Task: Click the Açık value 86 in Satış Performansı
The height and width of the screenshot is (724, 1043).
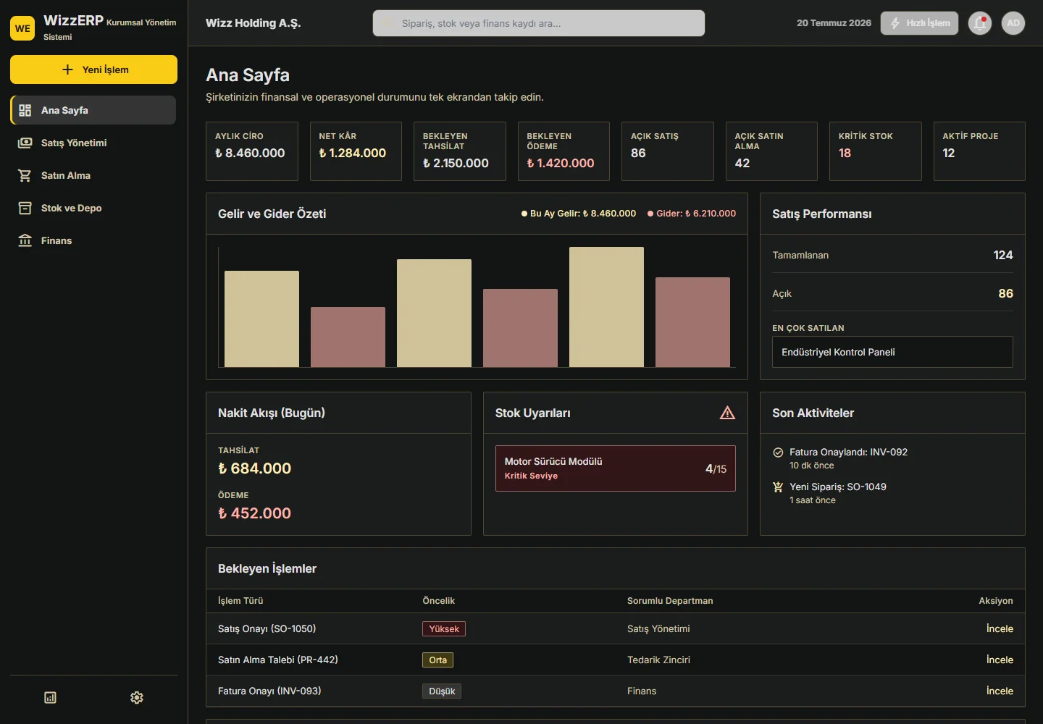Action: (x=1005, y=293)
